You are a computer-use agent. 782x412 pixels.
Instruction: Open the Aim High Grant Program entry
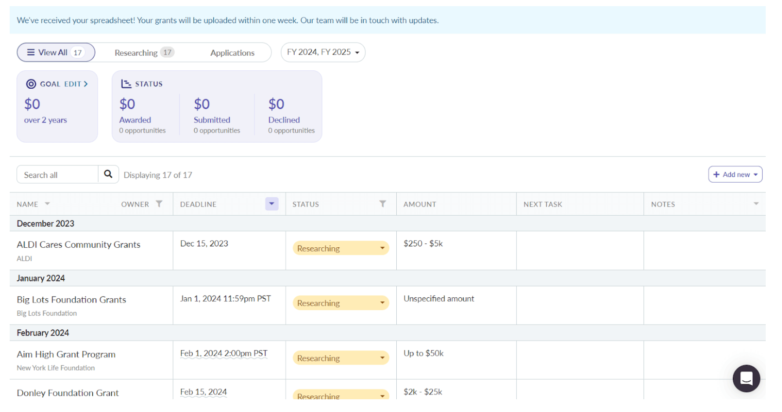pos(66,354)
